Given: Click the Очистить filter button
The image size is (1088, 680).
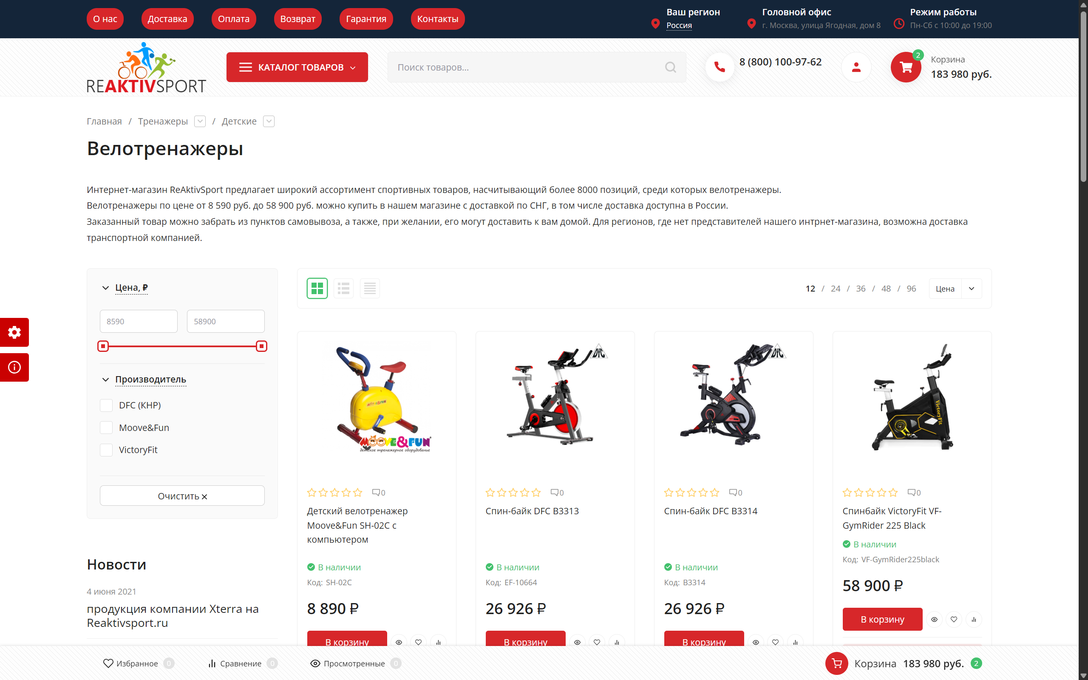Looking at the screenshot, I should click(x=182, y=496).
